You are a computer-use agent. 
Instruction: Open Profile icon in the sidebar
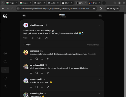[x=5, y=87]
